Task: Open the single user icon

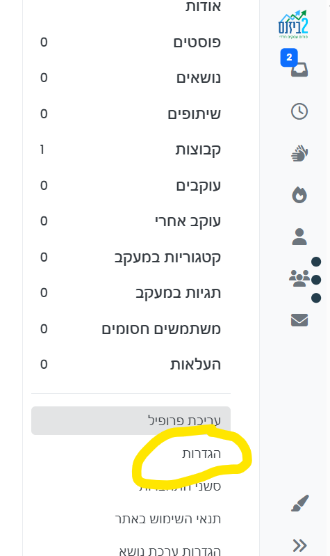Action: pyautogui.click(x=299, y=237)
